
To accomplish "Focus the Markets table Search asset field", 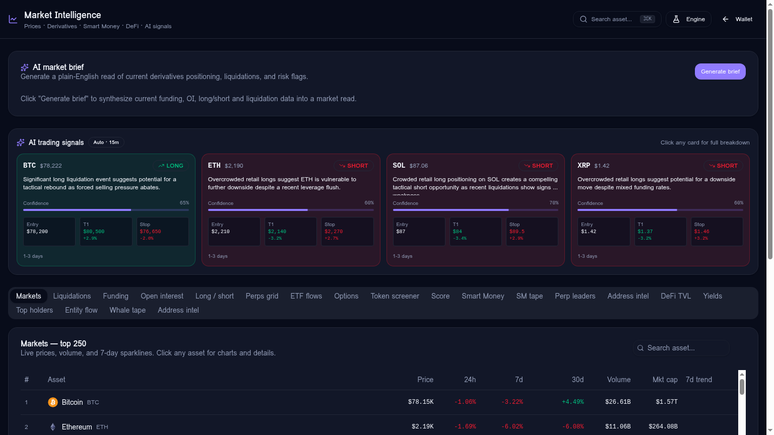I will 681,348.
